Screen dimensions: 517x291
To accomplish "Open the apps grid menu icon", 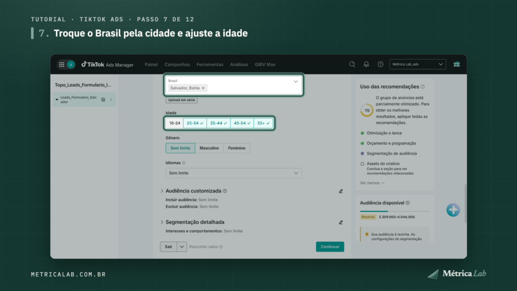I will 62,64.
